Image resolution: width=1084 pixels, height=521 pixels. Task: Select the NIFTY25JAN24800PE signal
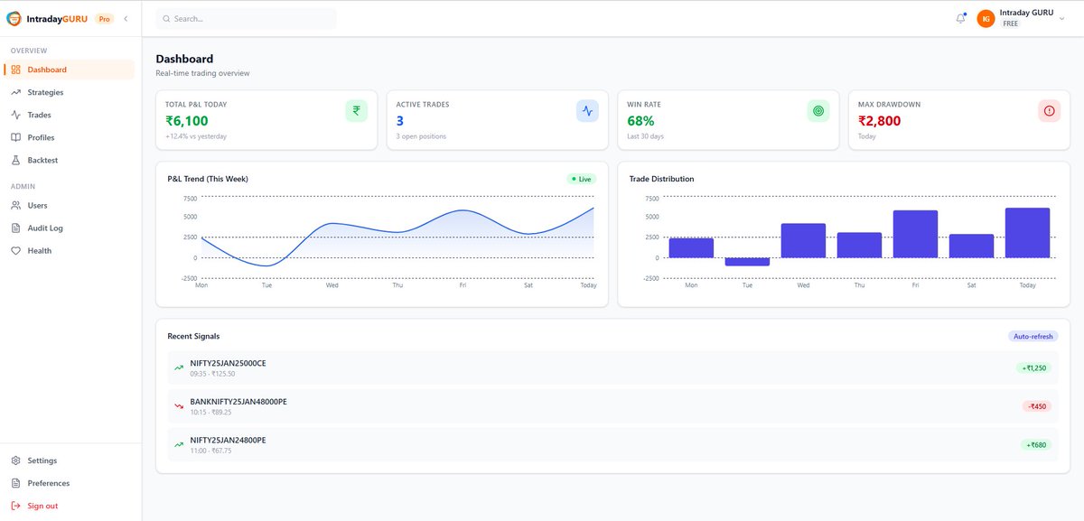coord(612,444)
